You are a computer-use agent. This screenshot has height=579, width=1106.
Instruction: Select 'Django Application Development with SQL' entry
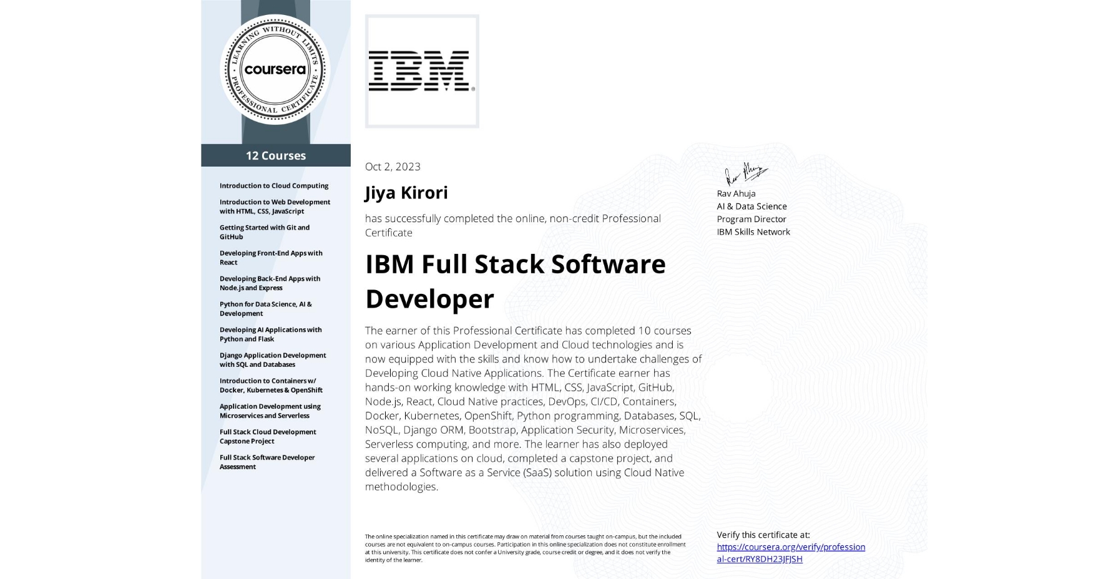pos(273,360)
